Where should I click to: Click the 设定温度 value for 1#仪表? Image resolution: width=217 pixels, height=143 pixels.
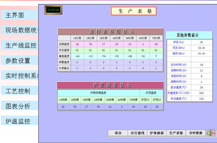coord(77,50)
